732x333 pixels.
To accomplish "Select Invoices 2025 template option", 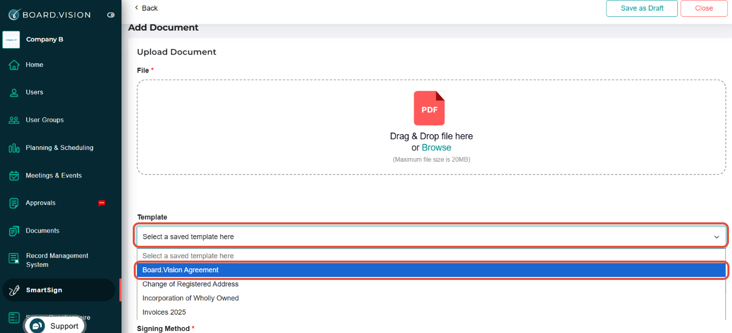I will point(431,312).
